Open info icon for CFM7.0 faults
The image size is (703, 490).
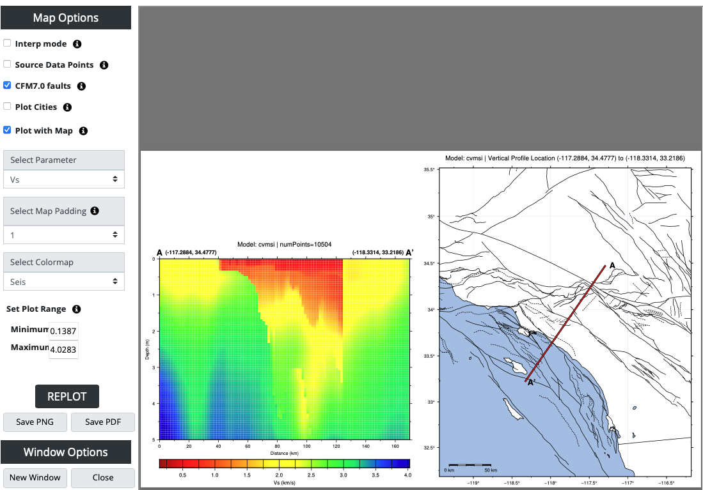point(81,86)
